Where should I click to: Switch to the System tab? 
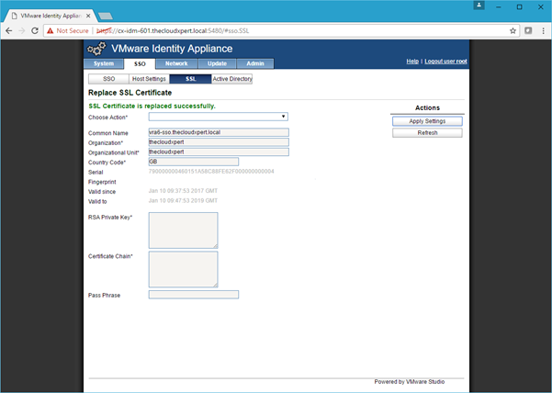[104, 63]
